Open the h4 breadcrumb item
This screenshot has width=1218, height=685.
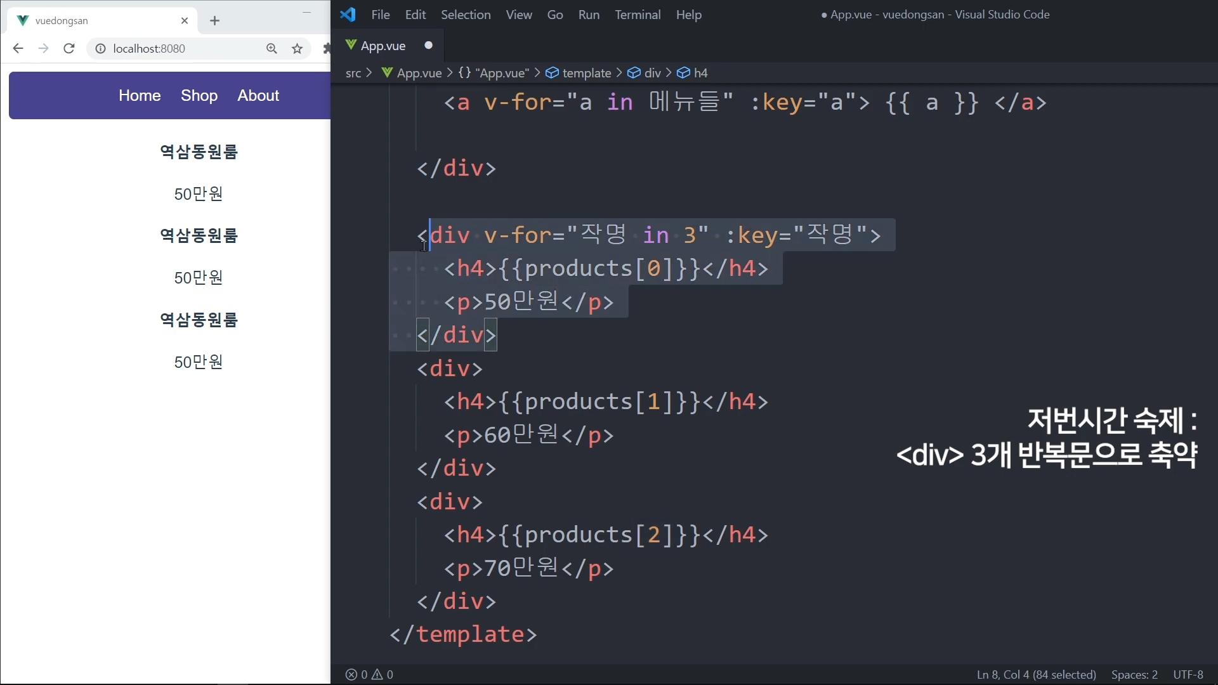point(700,73)
